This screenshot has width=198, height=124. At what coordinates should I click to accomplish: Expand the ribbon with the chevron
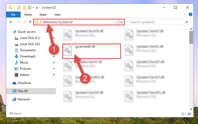point(185,14)
